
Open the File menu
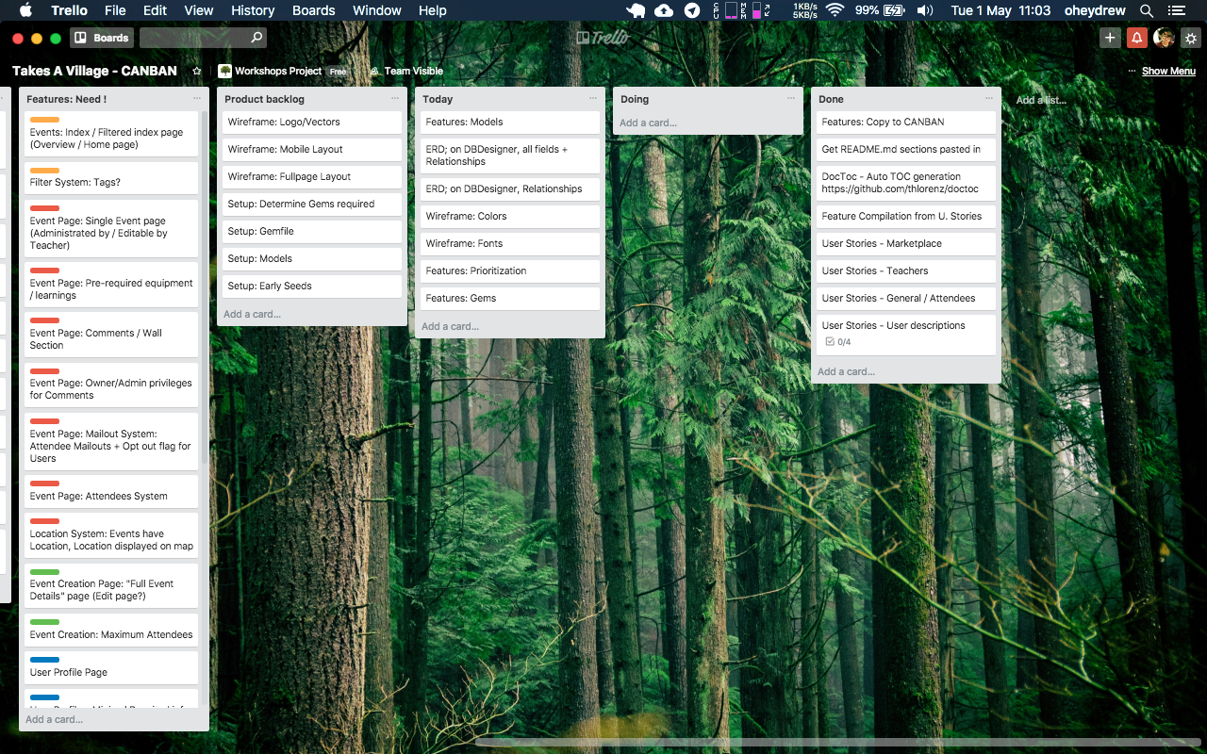coord(115,10)
